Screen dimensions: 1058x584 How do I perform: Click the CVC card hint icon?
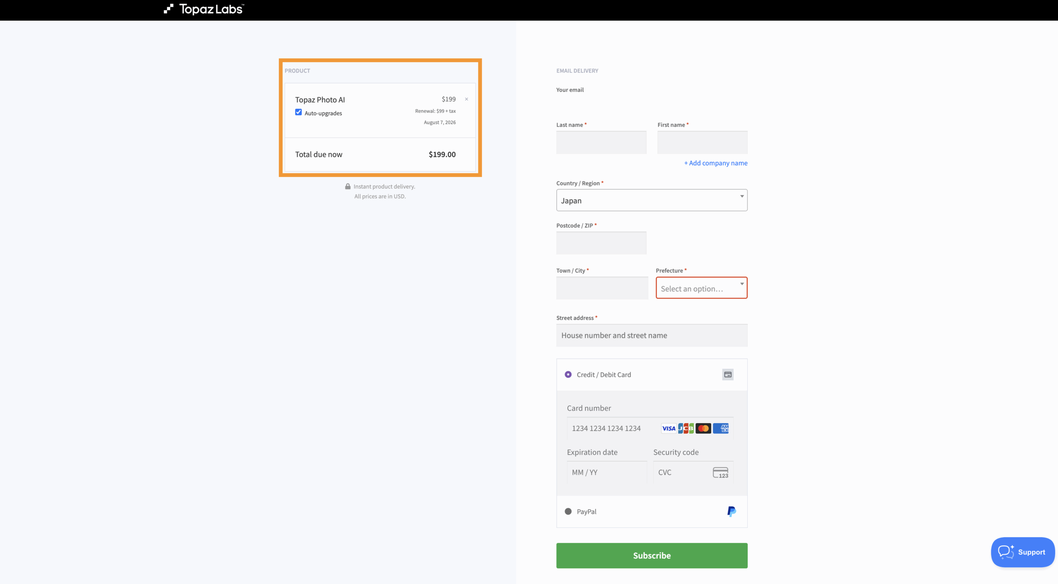pyautogui.click(x=720, y=473)
